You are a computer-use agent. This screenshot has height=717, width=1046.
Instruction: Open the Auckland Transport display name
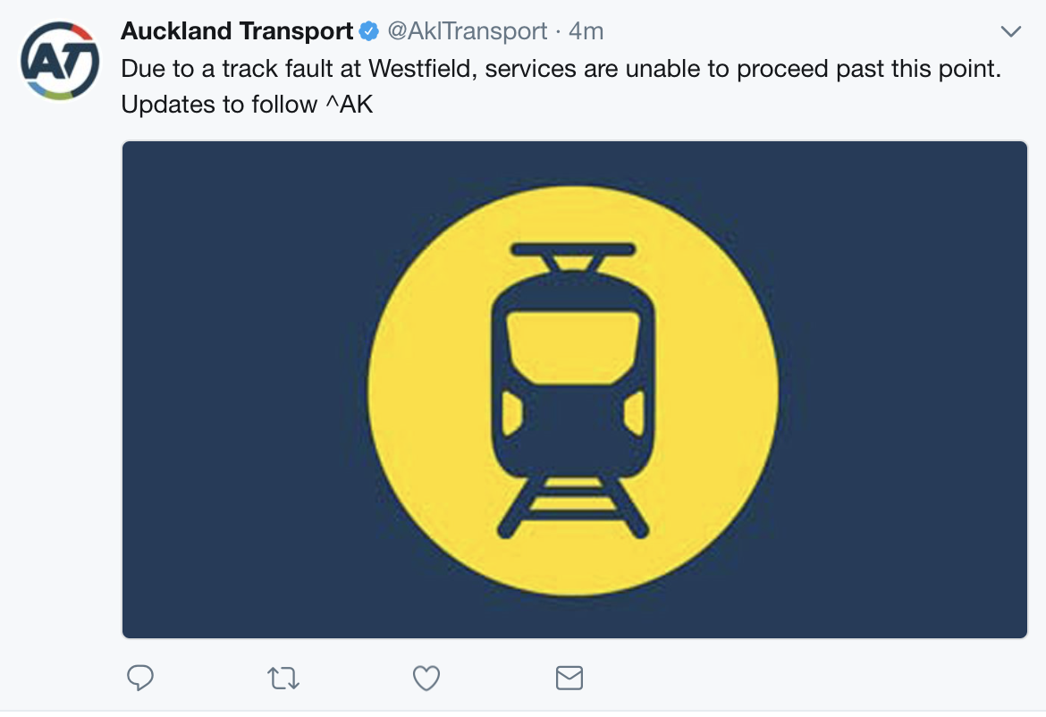237,30
